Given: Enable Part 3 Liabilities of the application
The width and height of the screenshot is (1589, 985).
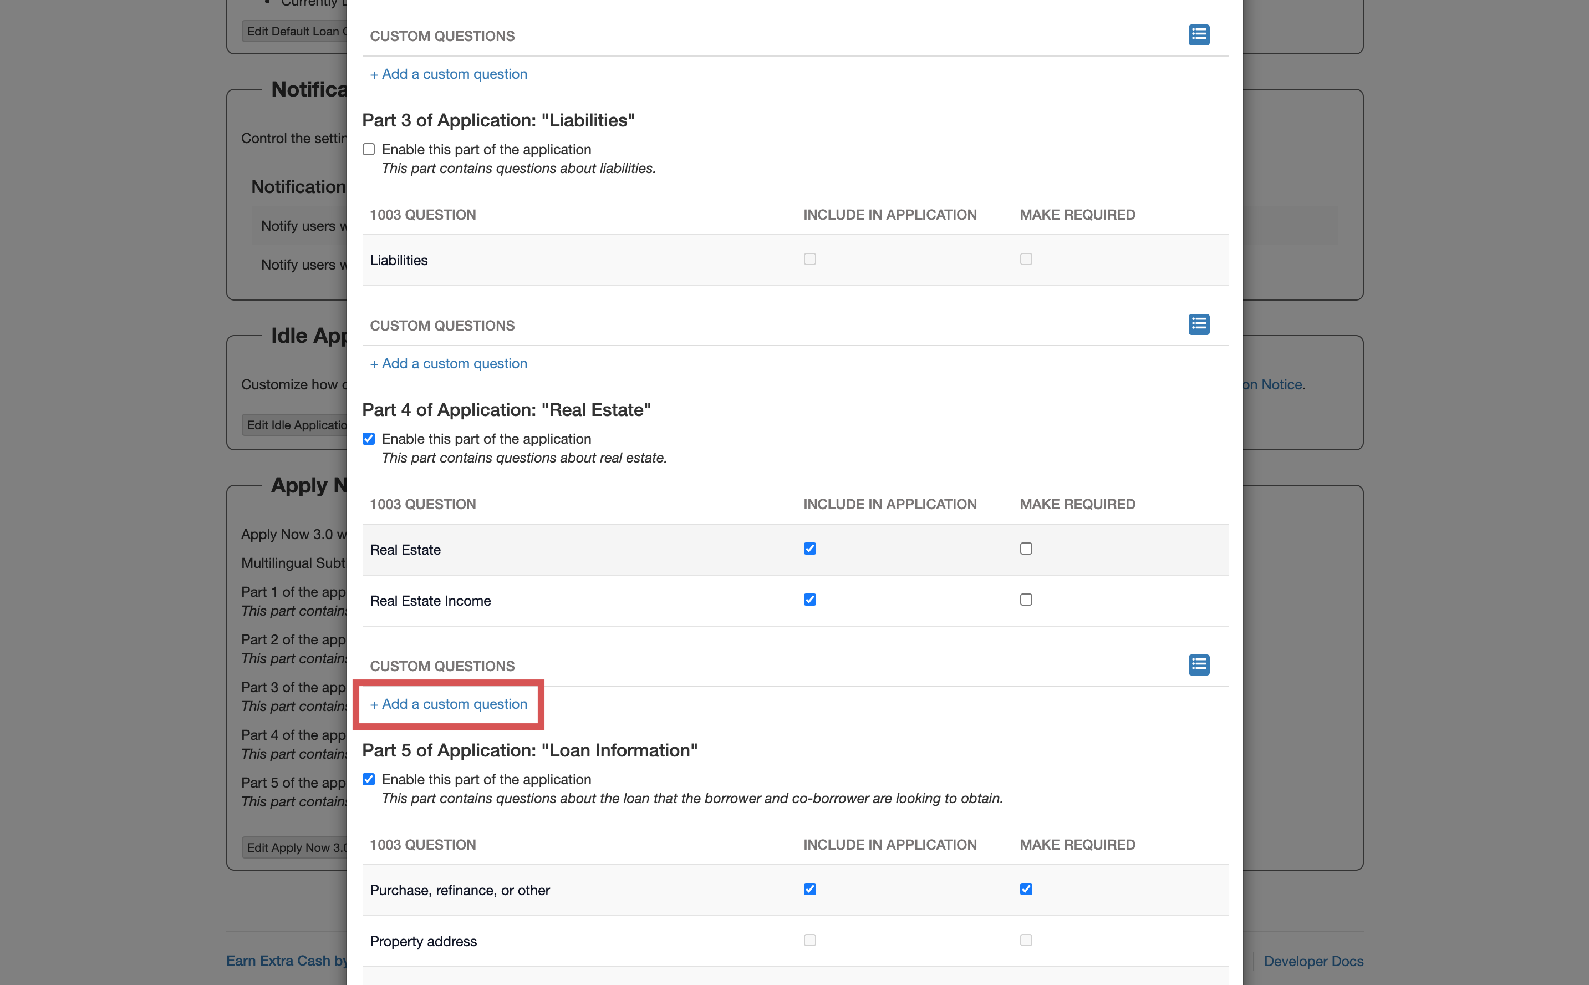Looking at the screenshot, I should click(x=369, y=149).
